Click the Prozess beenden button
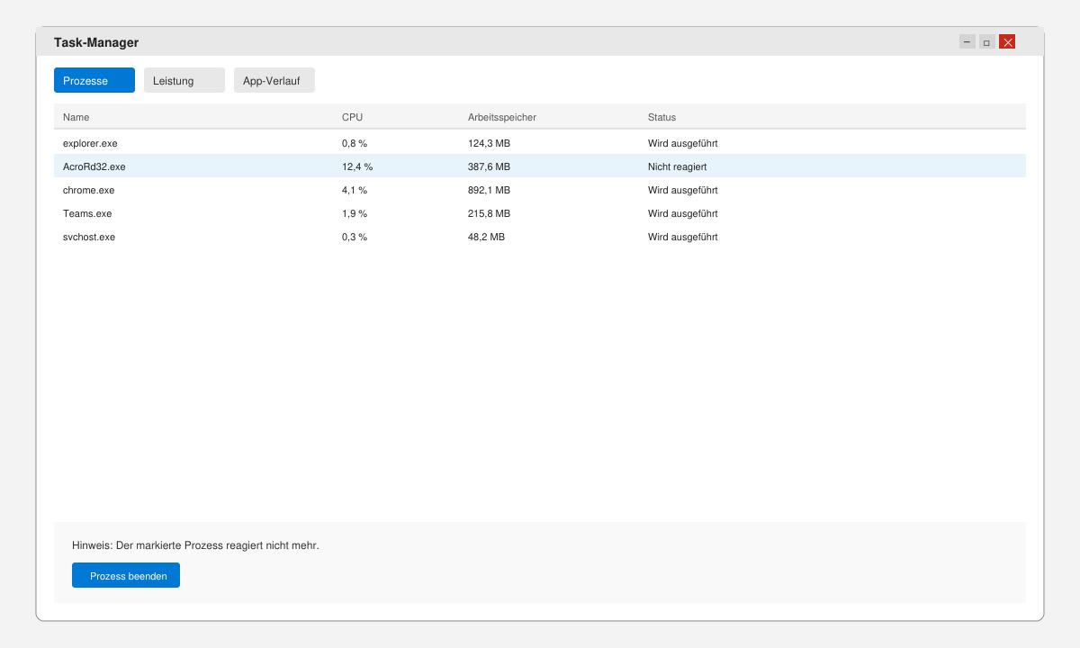Screen dimensions: 1080x648 click(126, 575)
